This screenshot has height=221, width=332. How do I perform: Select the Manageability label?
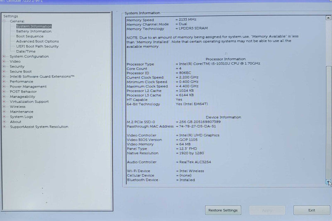(22, 97)
